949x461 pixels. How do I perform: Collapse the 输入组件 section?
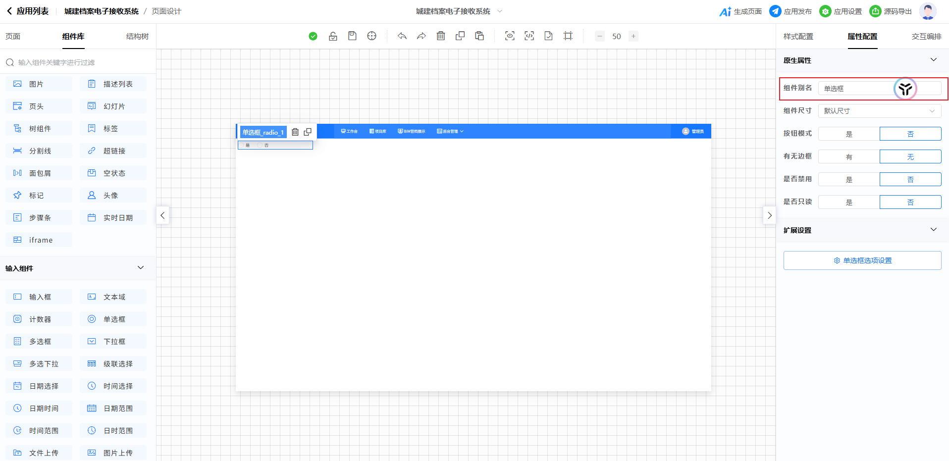point(141,268)
